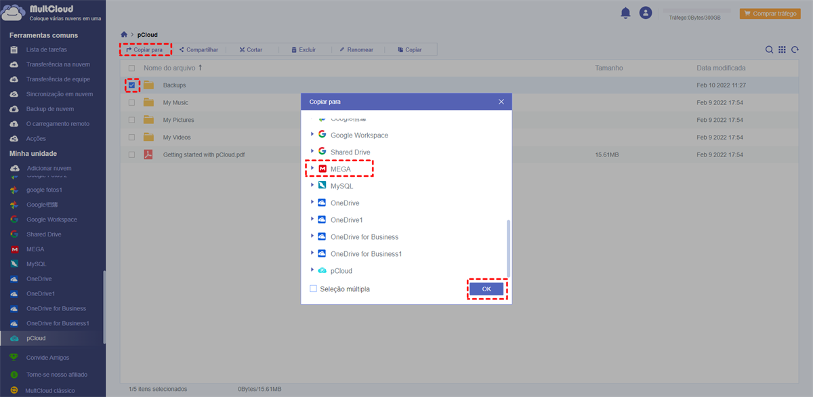Select MEGA in sidebar
The height and width of the screenshot is (397, 813).
35,249
